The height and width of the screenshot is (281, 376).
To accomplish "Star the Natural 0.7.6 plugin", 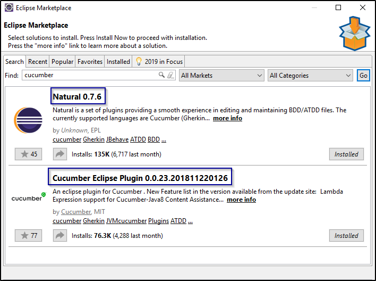I will click(x=28, y=154).
